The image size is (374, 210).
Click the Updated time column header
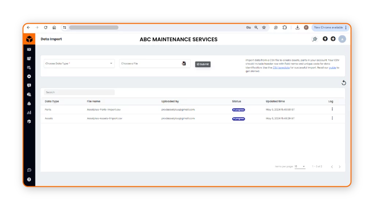pos(275,101)
